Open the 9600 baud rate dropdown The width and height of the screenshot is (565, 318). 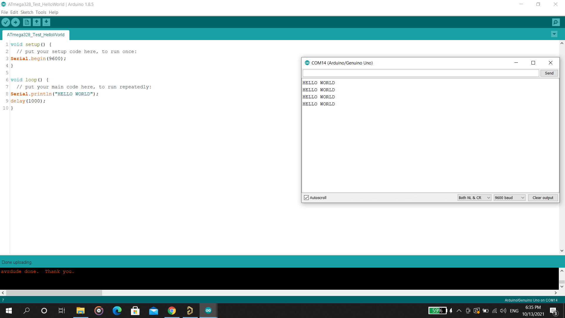tap(509, 198)
